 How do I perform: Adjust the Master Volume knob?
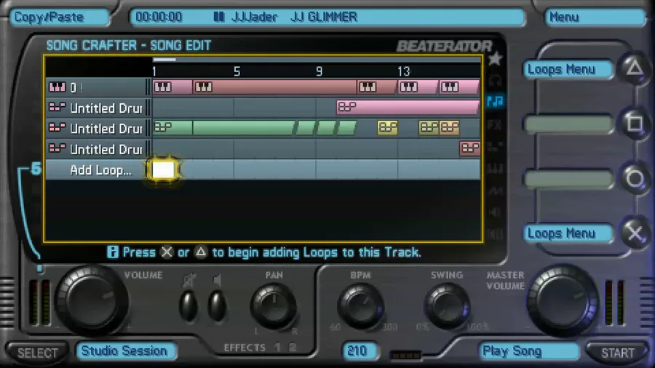click(563, 300)
